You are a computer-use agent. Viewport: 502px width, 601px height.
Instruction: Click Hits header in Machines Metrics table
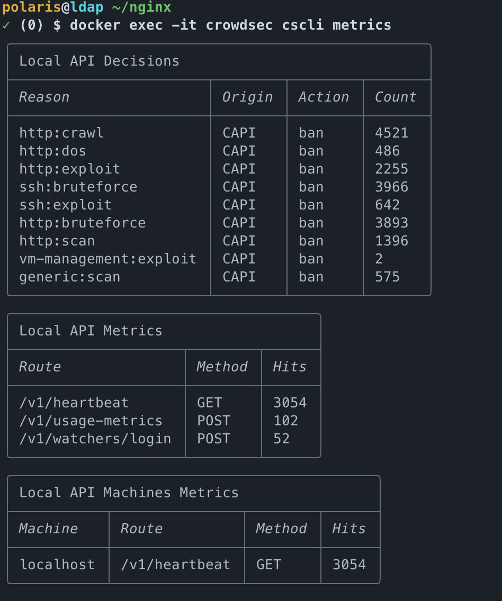click(x=348, y=529)
